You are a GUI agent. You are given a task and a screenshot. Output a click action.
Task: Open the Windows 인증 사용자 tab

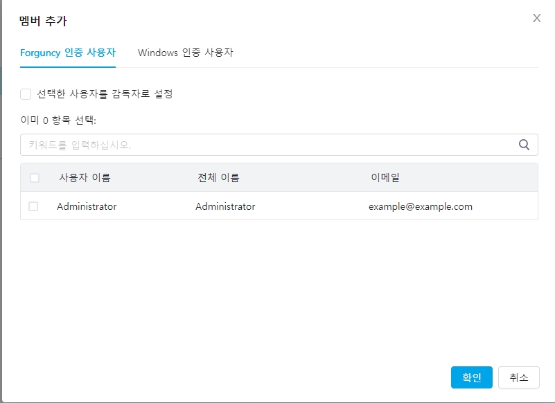point(185,53)
